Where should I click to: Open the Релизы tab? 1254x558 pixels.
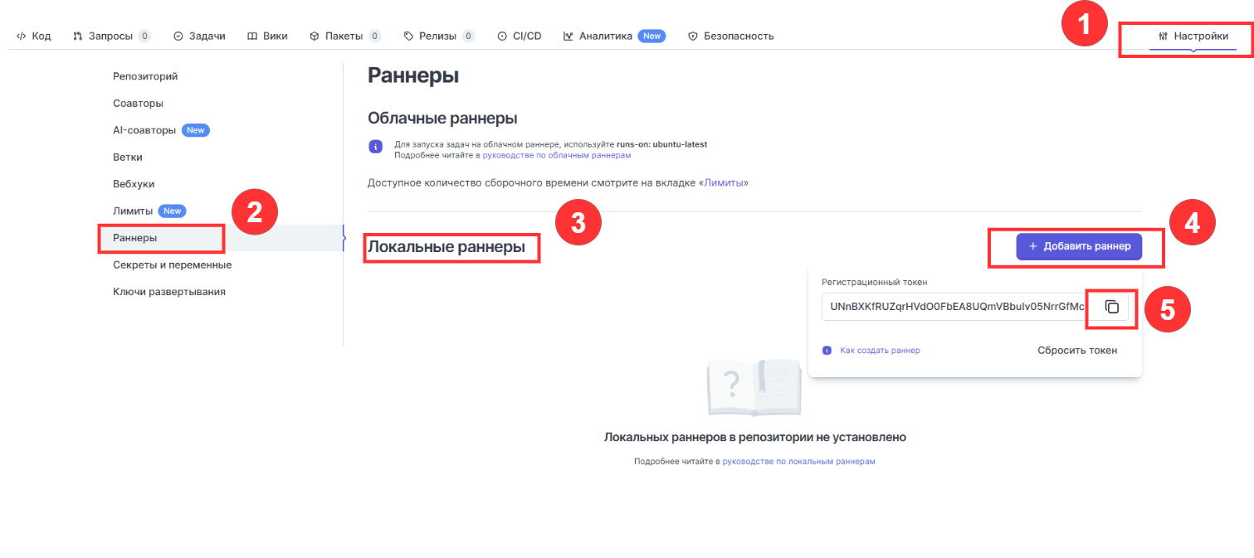point(438,36)
